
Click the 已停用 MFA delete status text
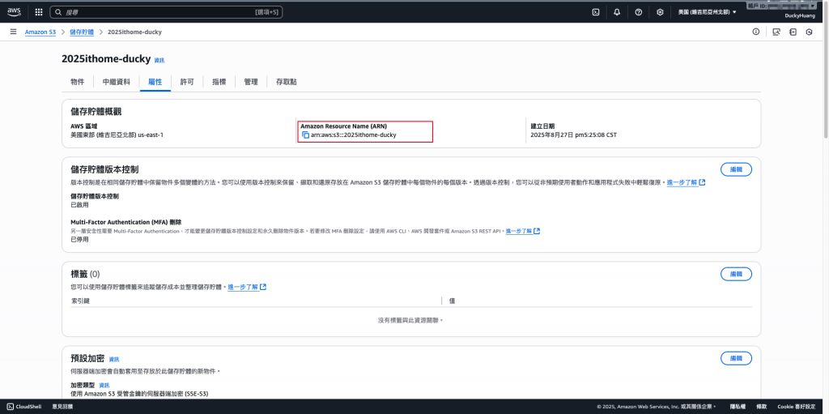click(x=79, y=239)
